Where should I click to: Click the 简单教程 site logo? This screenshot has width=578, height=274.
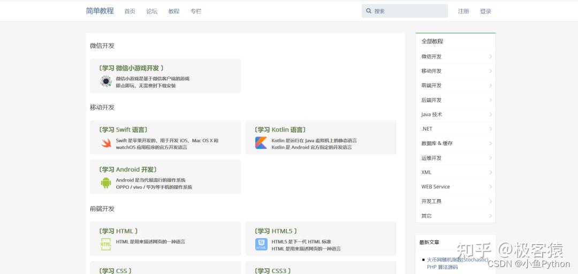click(100, 11)
